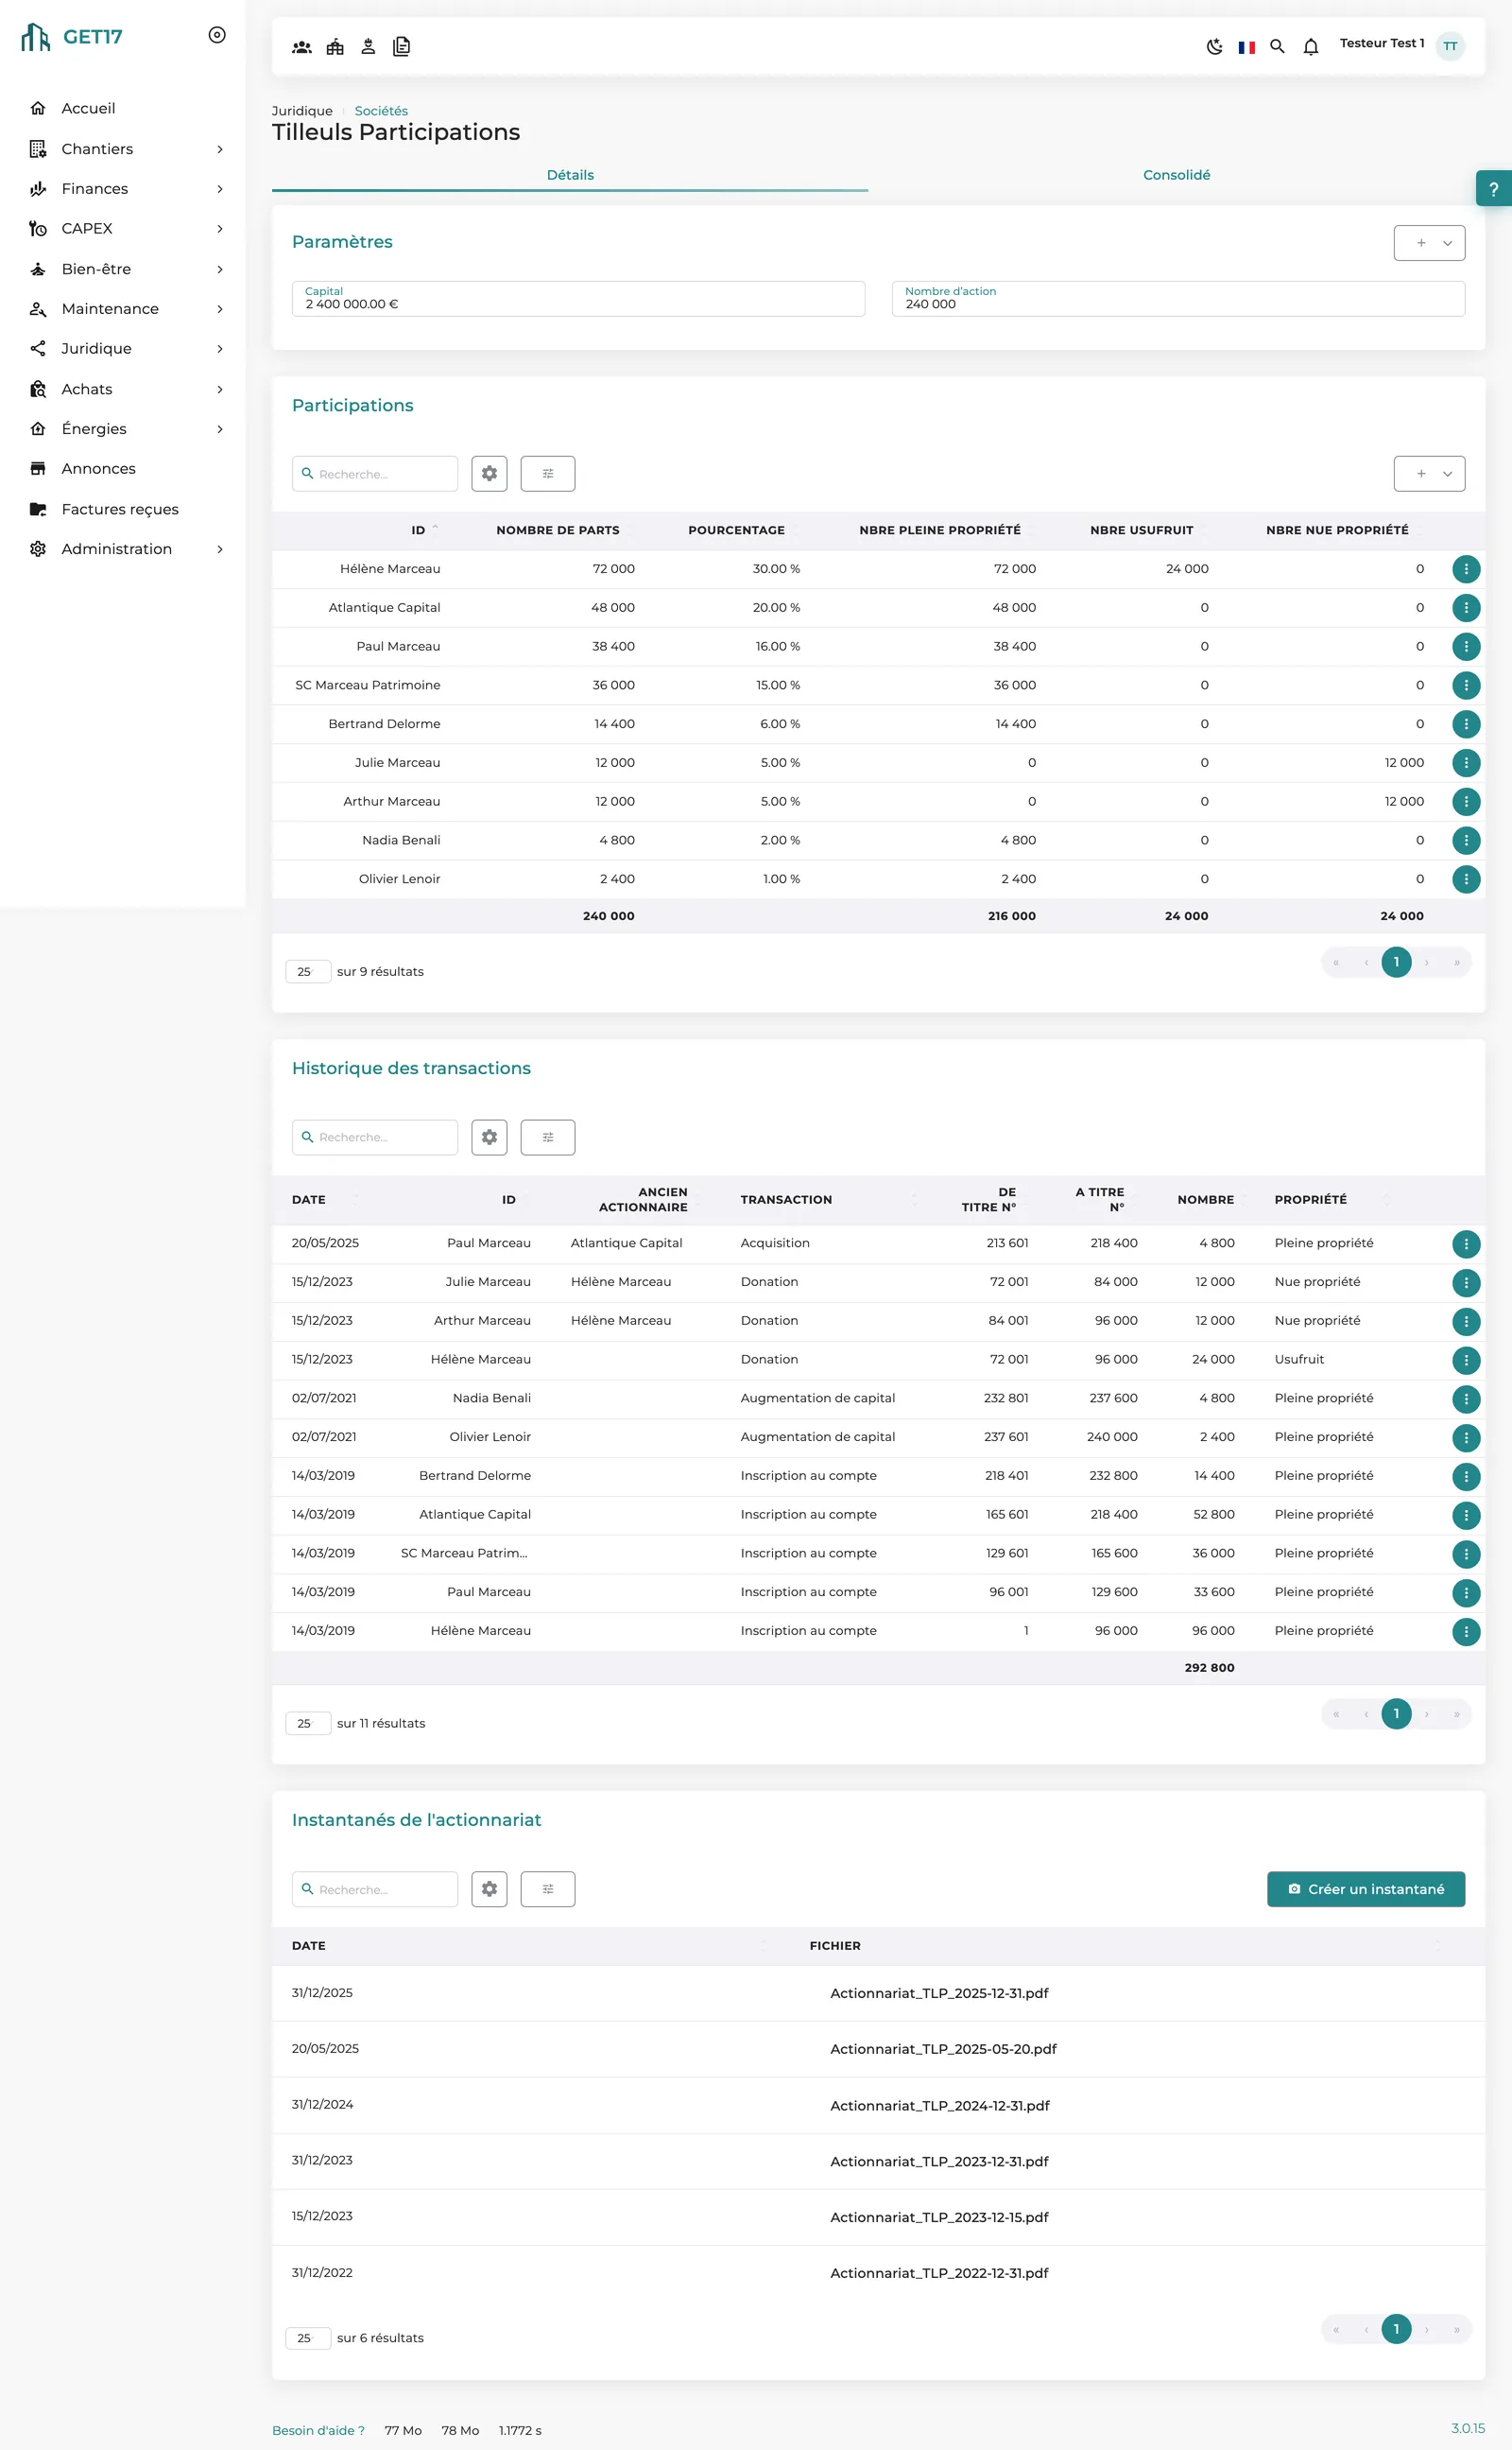Open Annonces in sidebar
Viewport: 1512px width, 2450px height.
(x=123, y=469)
